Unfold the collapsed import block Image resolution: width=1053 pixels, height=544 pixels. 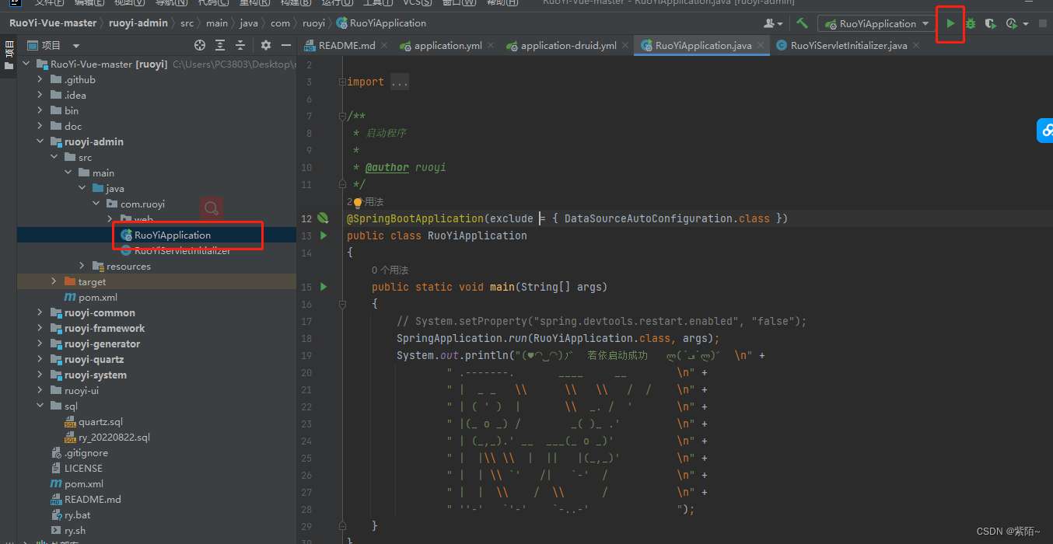[x=341, y=82]
